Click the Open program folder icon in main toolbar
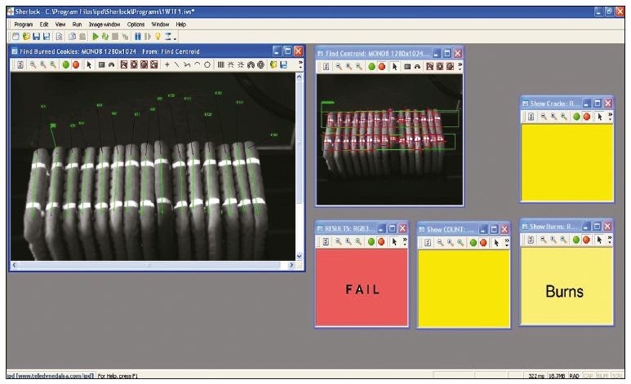This screenshot has height=384, width=631. 26,37
